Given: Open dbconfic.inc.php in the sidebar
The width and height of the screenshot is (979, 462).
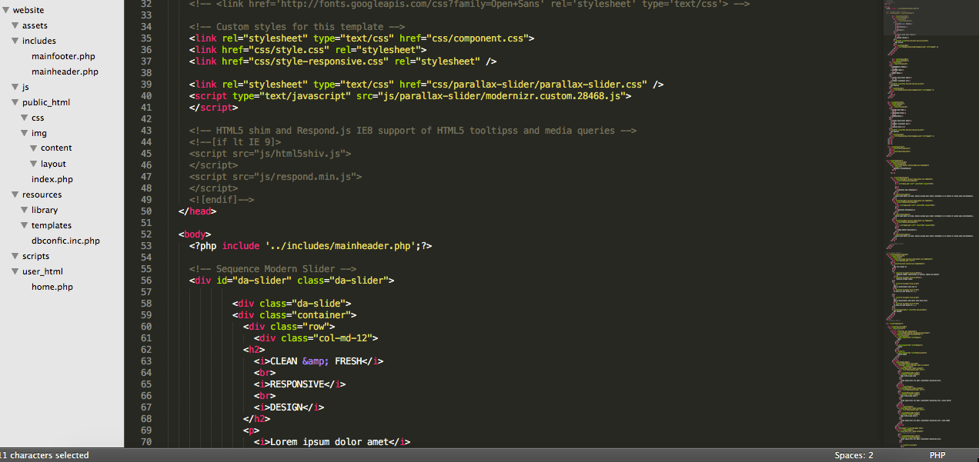Looking at the screenshot, I should coord(65,241).
